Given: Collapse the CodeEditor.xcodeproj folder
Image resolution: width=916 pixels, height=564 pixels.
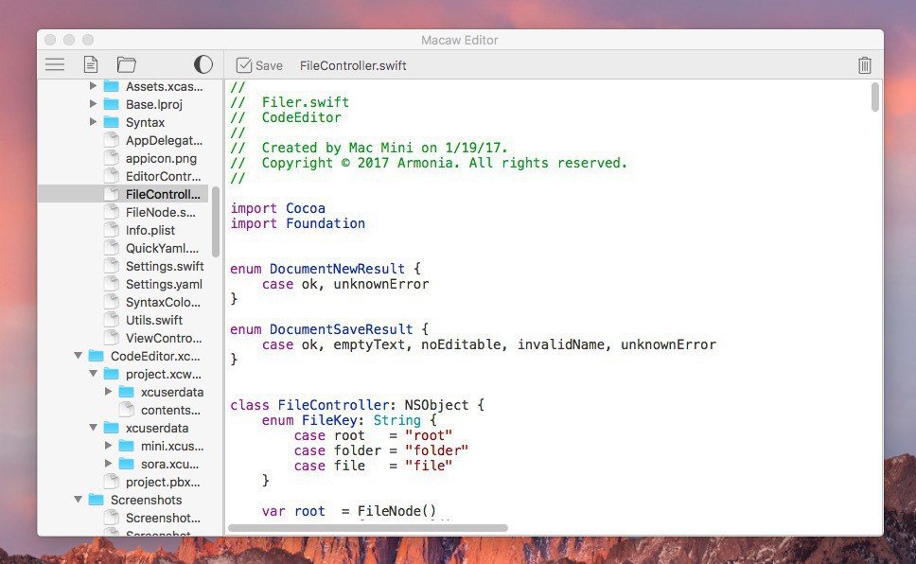Looking at the screenshot, I should (x=79, y=356).
